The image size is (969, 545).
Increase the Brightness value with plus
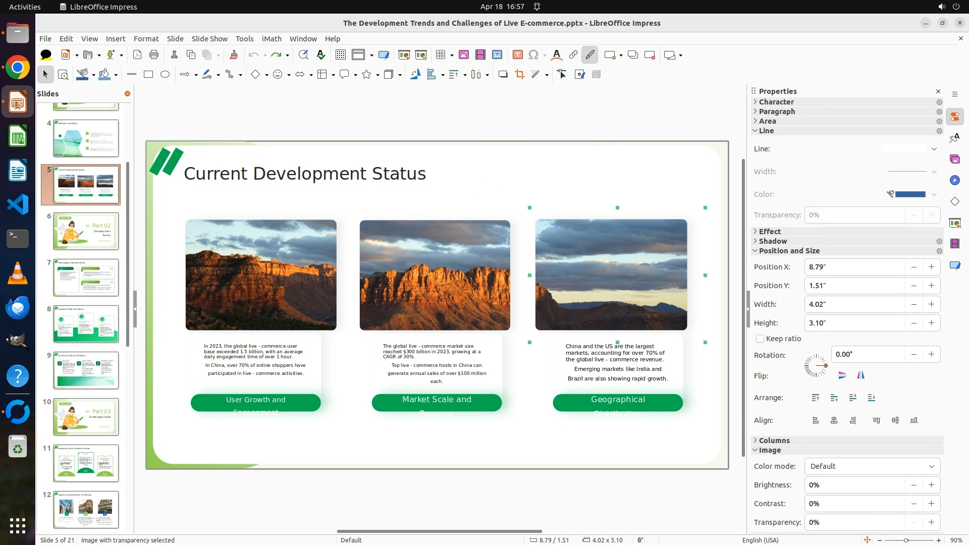931,485
